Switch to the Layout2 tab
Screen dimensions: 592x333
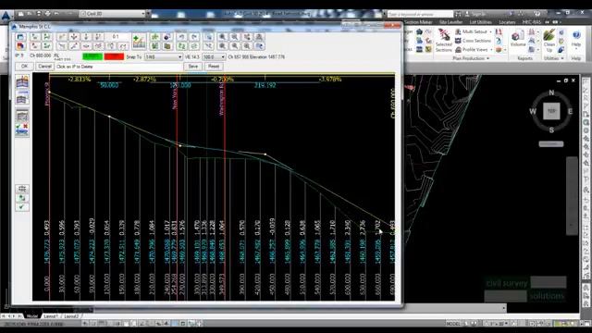pyautogui.click(x=71, y=316)
